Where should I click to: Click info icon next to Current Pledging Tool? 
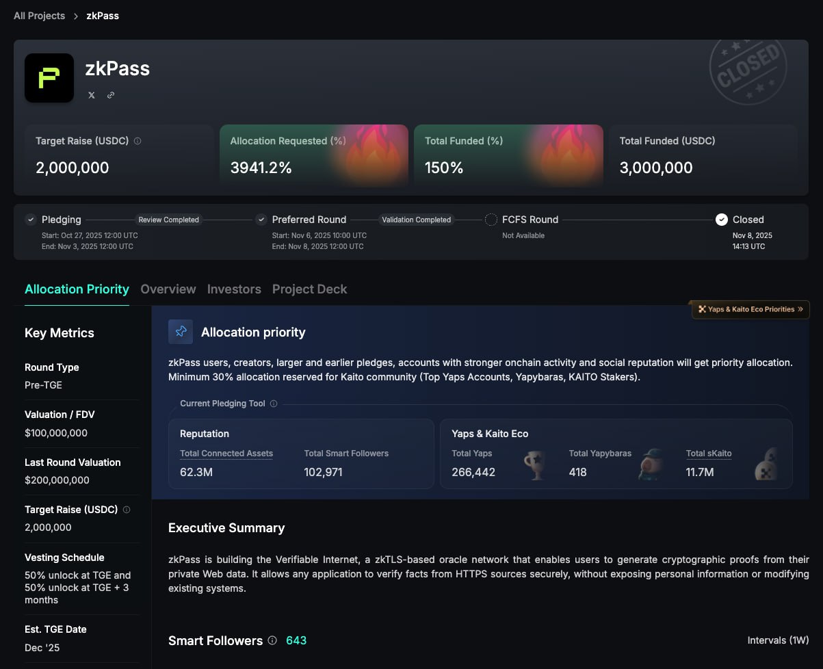(x=274, y=404)
